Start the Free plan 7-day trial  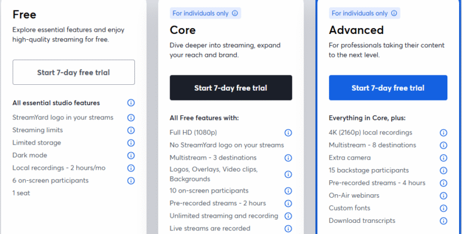click(x=73, y=73)
